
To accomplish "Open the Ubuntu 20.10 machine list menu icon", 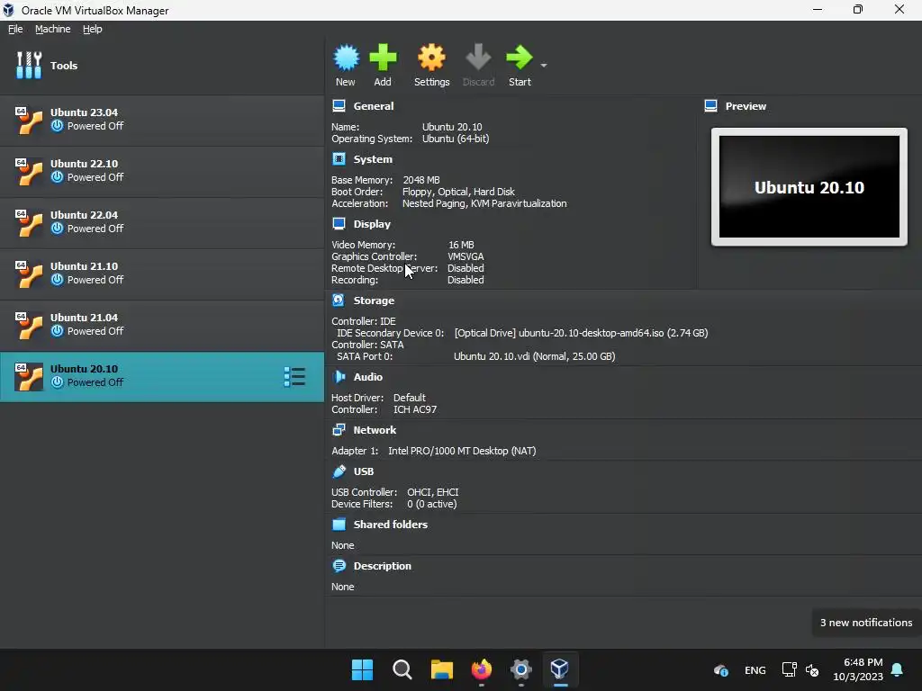I will pos(294,377).
